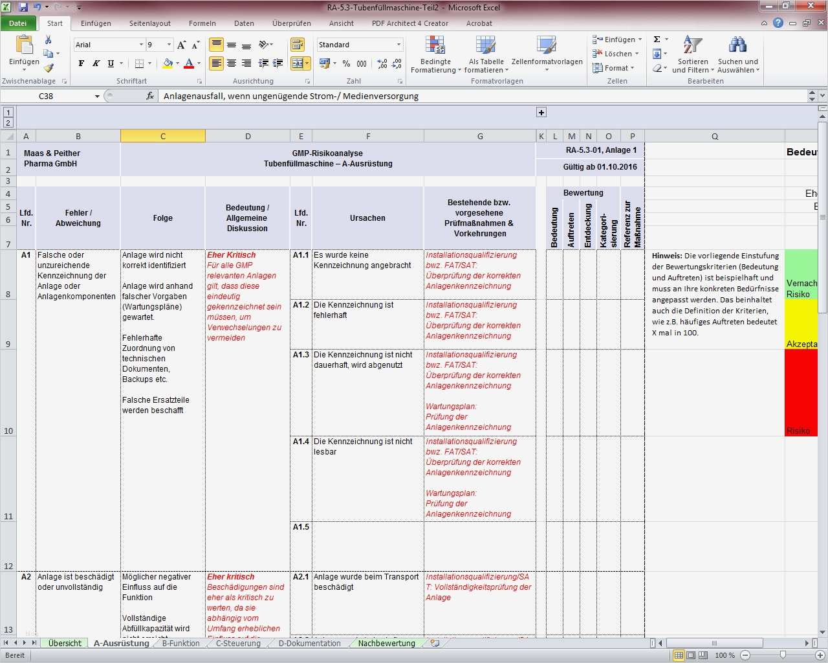Click the Cut scissors icon
Image resolution: width=828 pixels, height=663 pixels.
point(48,40)
